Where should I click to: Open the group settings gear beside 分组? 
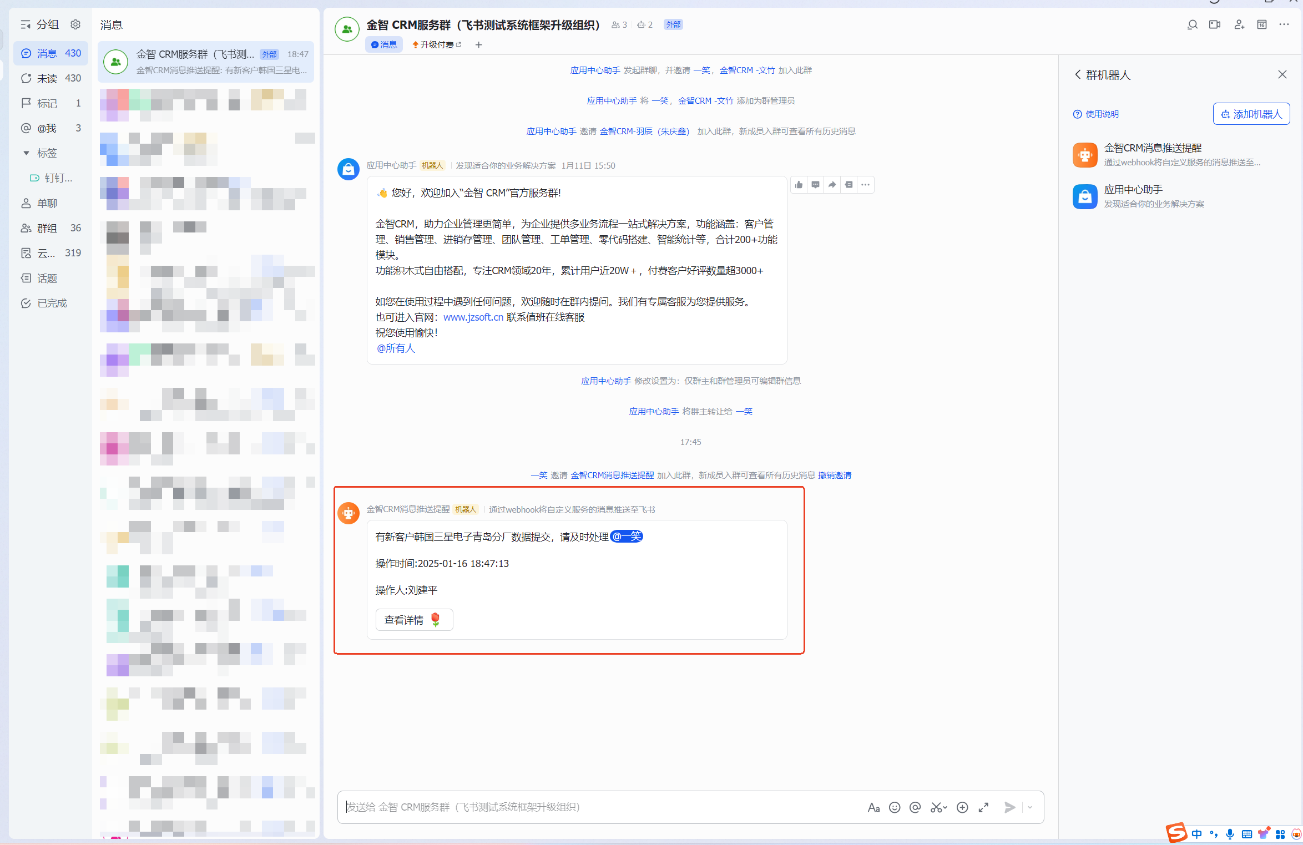(75, 24)
